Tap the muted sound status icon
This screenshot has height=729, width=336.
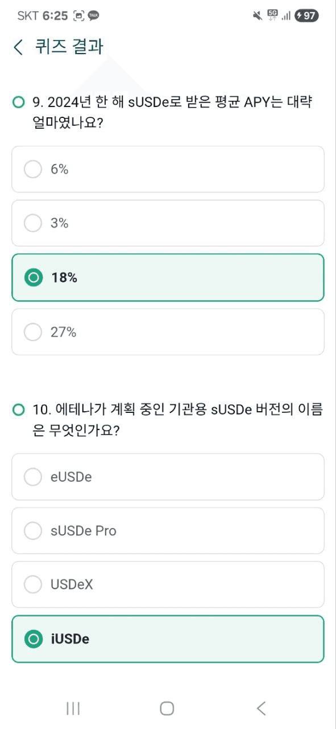(x=258, y=16)
